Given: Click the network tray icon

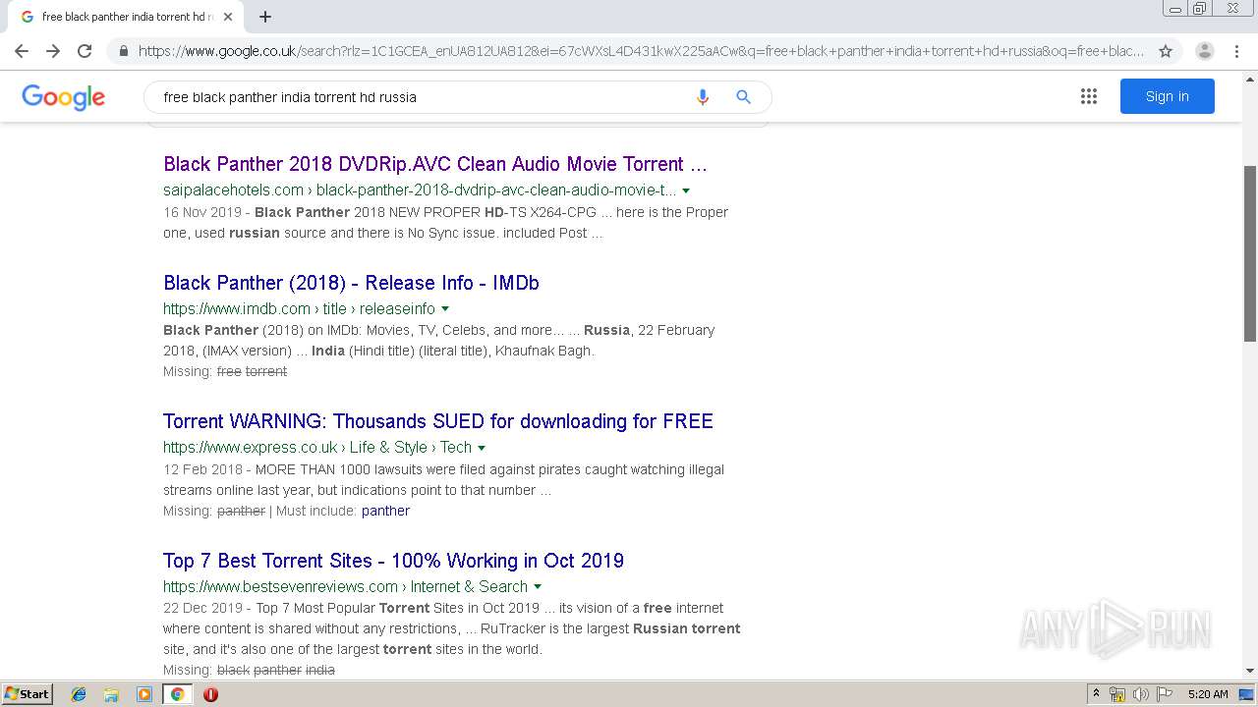Looking at the screenshot, I should (1117, 694).
